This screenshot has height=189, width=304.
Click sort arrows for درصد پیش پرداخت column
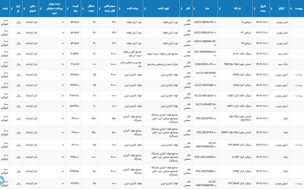(x=41, y=9)
